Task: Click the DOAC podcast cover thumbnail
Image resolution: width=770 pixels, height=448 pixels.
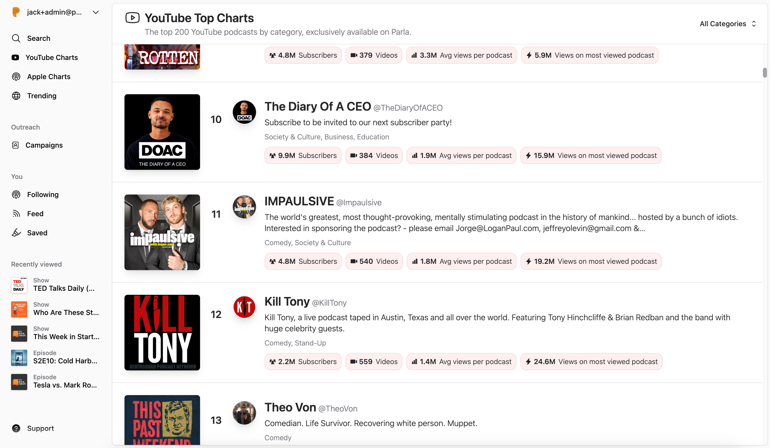Action: 162,132
